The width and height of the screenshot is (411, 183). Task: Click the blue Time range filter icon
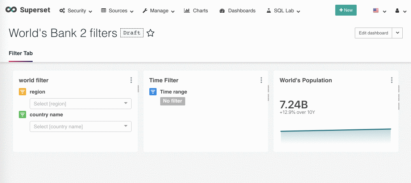click(x=153, y=92)
